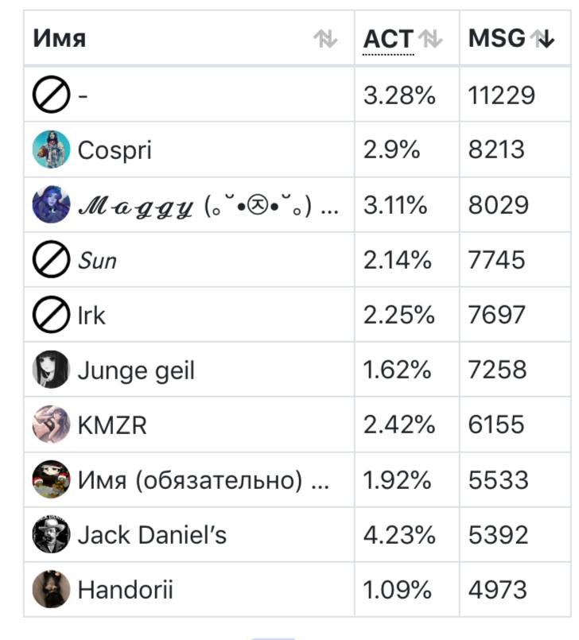579x640 pixels.
Task: Click the MSG column header label
Action: pyautogui.click(x=496, y=38)
